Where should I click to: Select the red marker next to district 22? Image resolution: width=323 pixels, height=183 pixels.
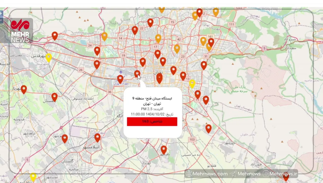(135, 30)
